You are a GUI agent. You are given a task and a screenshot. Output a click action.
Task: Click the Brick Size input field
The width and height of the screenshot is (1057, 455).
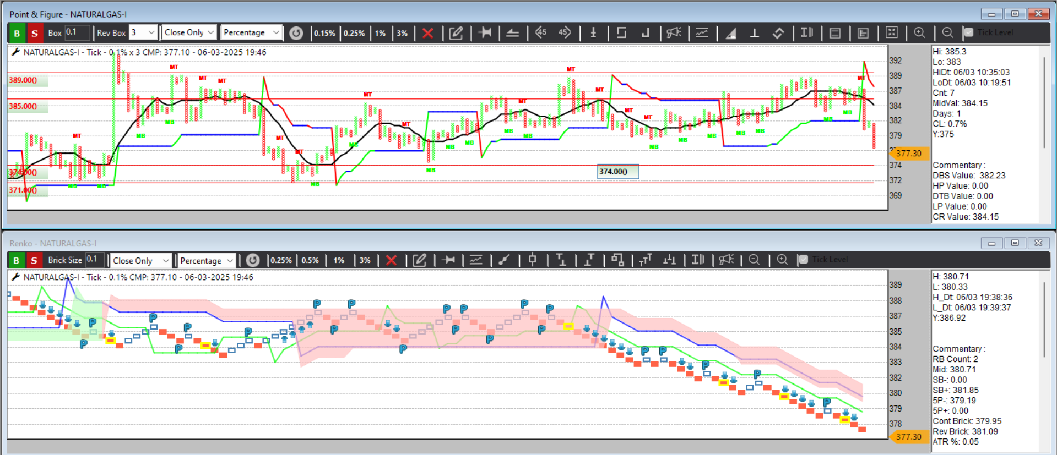click(94, 260)
